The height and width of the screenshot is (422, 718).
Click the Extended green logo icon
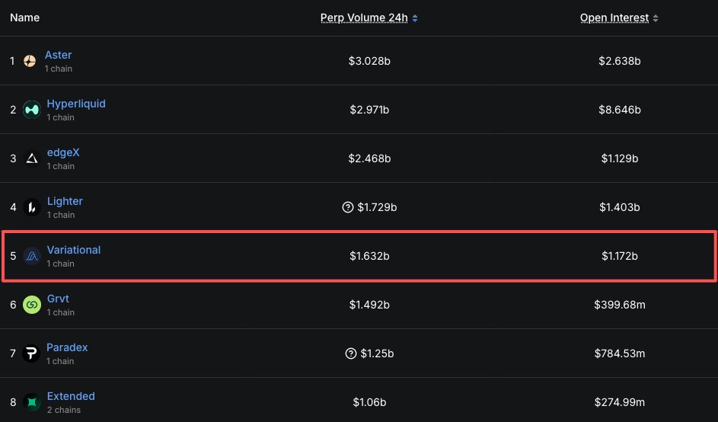pyautogui.click(x=31, y=402)
